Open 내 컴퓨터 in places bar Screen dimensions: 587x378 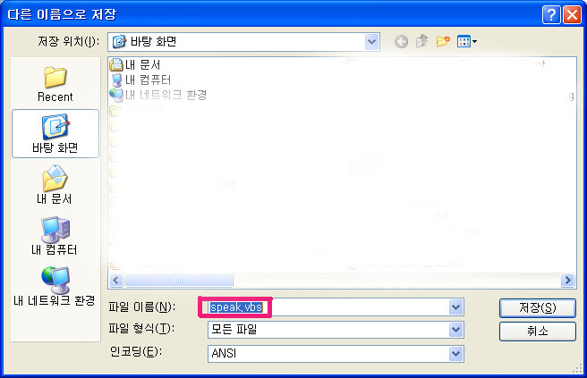[x=55, y=236]
